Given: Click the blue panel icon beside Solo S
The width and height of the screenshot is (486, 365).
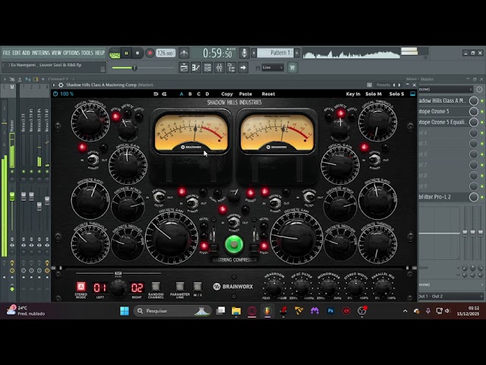Looking at the screenshot, I should 412,94.
